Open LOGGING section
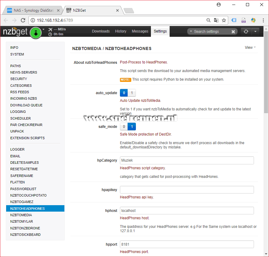This screenshot has height=257, width=269. point(18,112)
